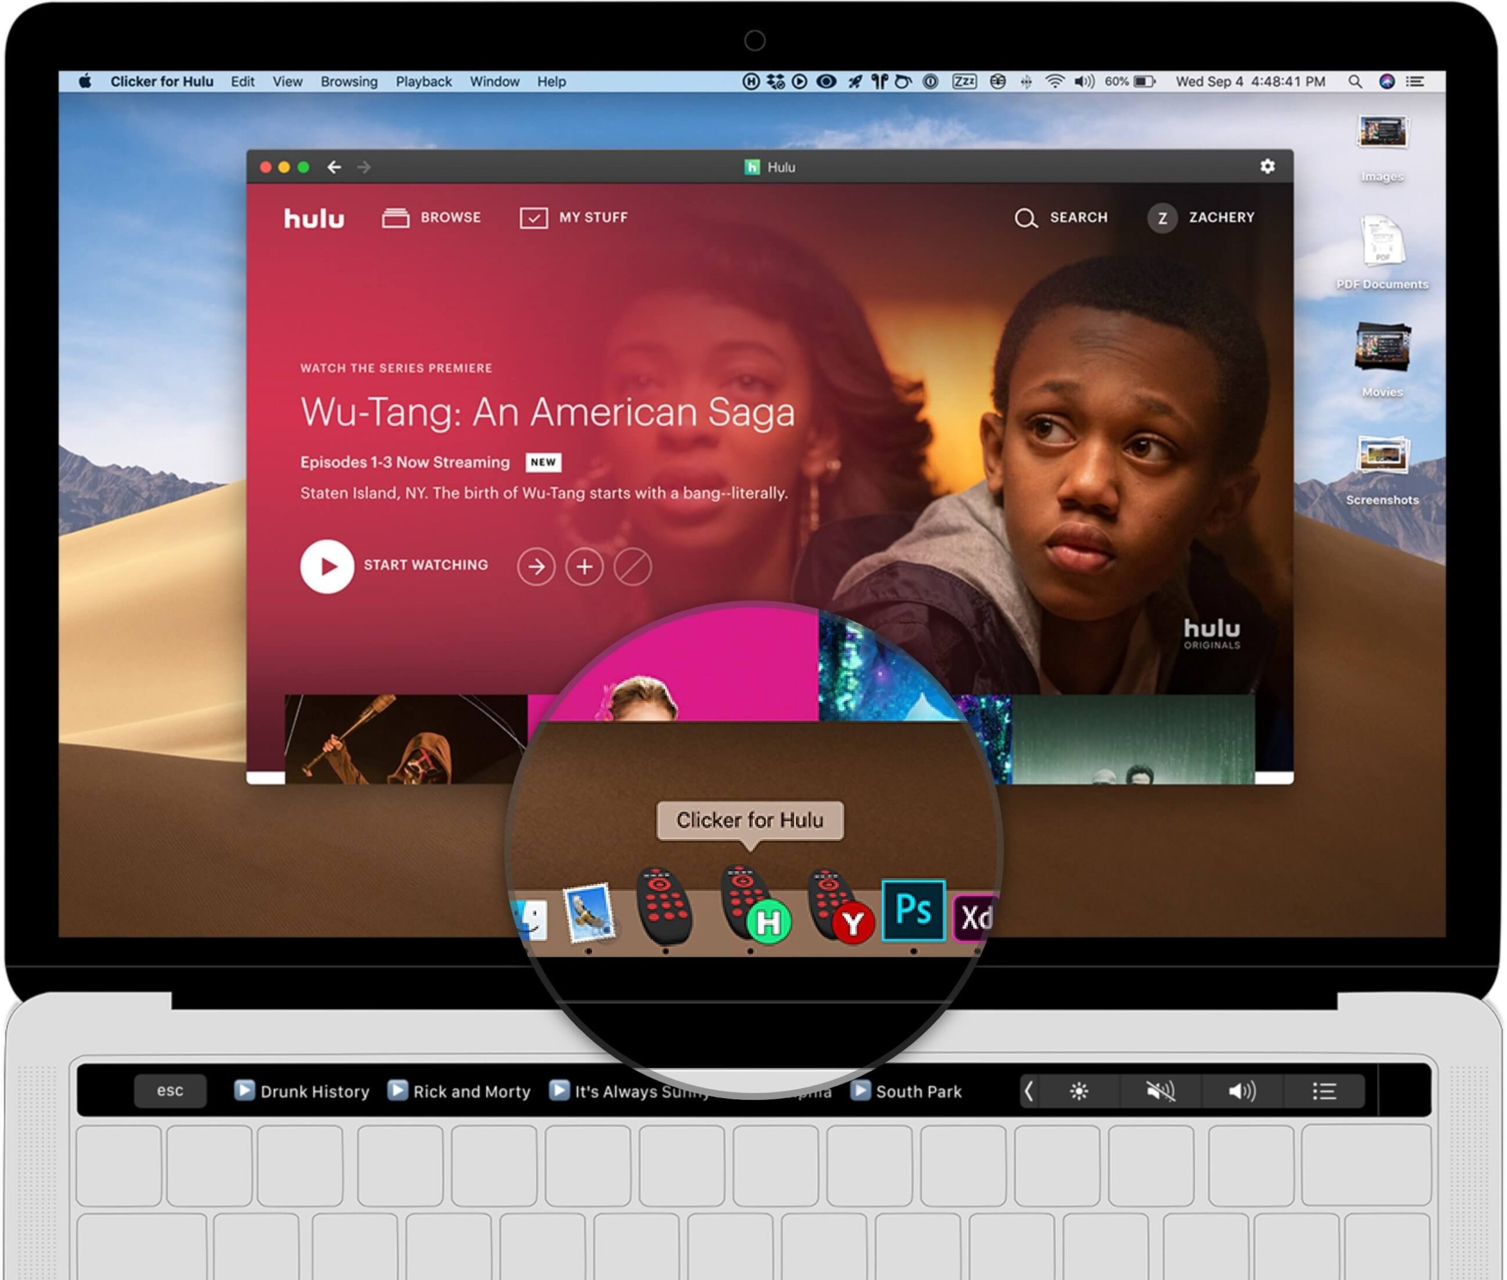Viewport: 1507px width, 1280px height.
Task: Open settings gear in Hulu window title bar
Action: coord(1267,167)
